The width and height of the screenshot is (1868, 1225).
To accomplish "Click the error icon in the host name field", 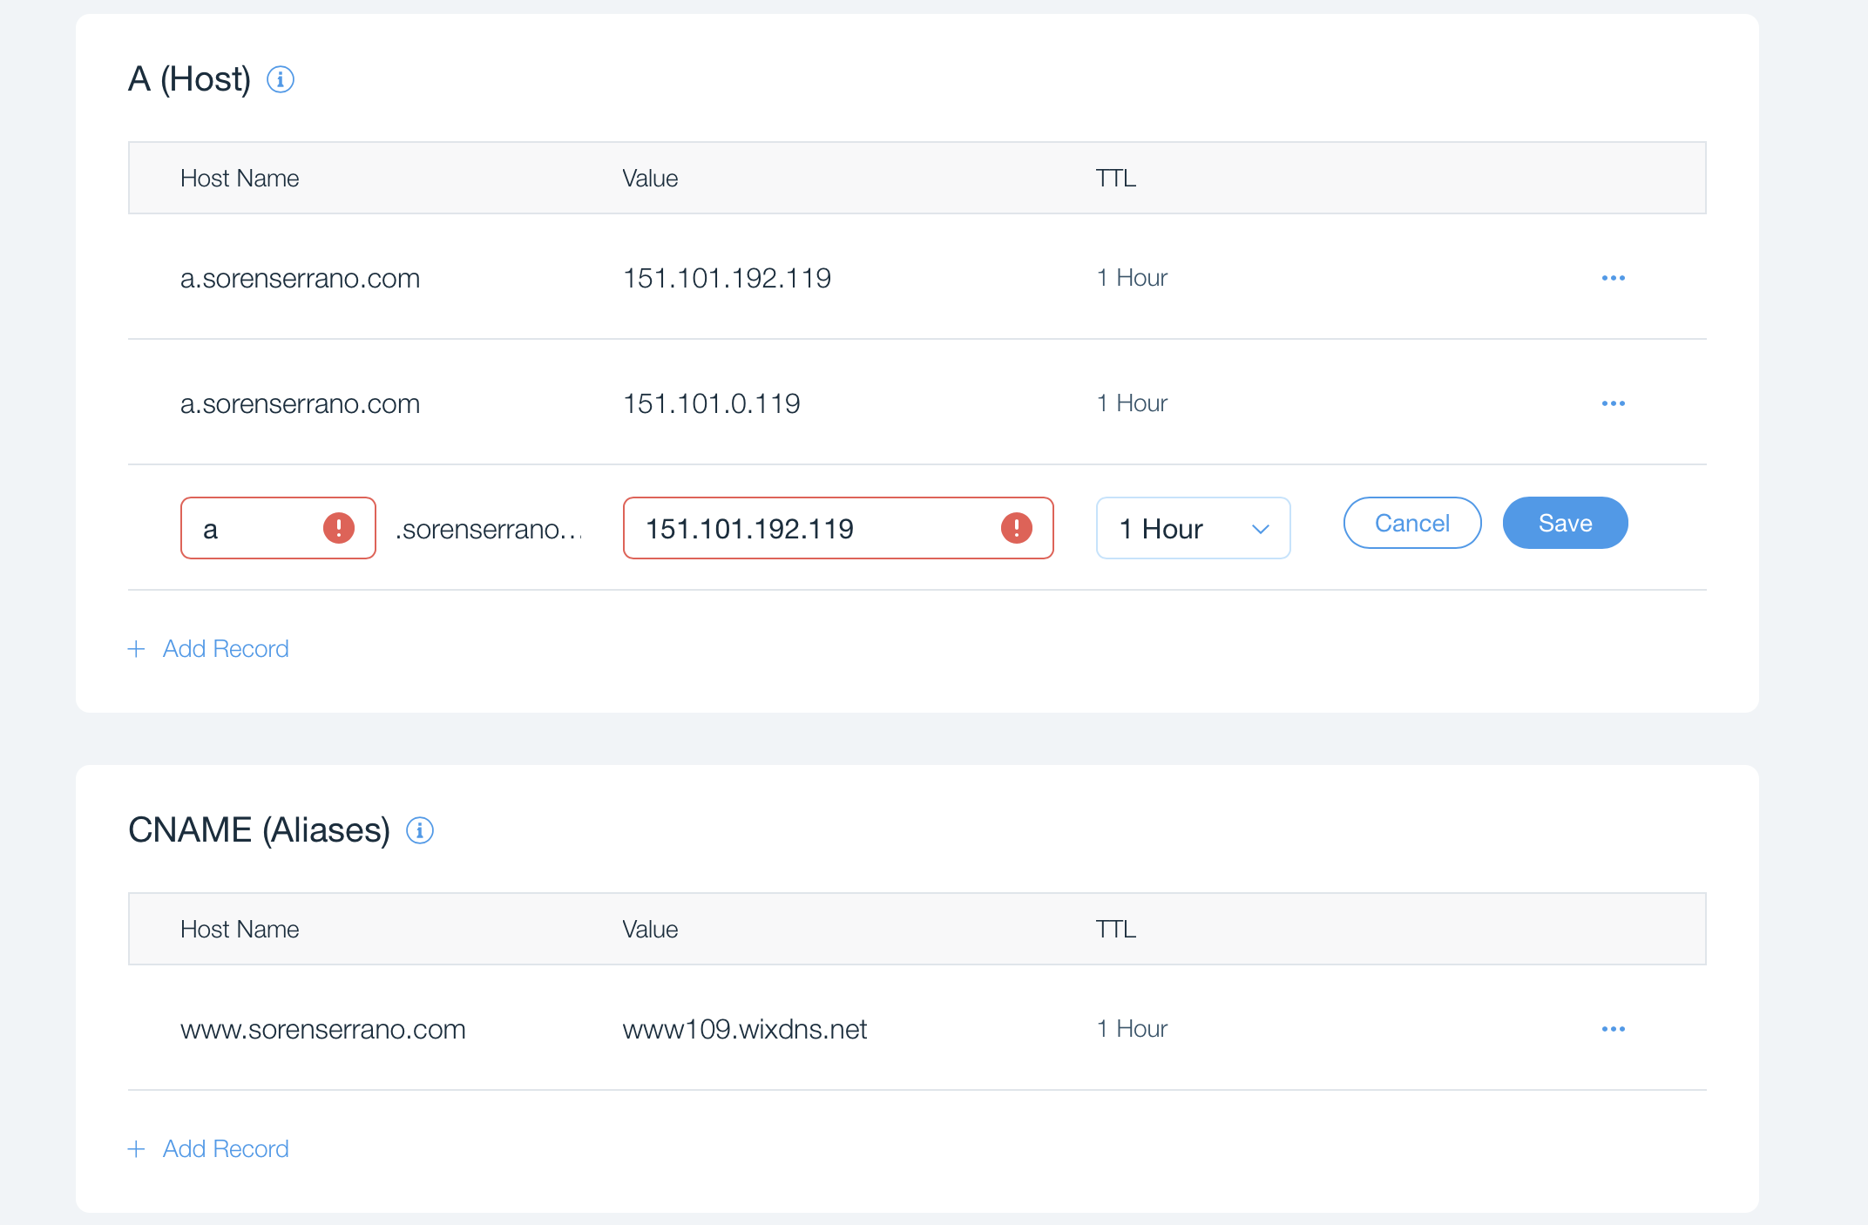I will point(339,527).
